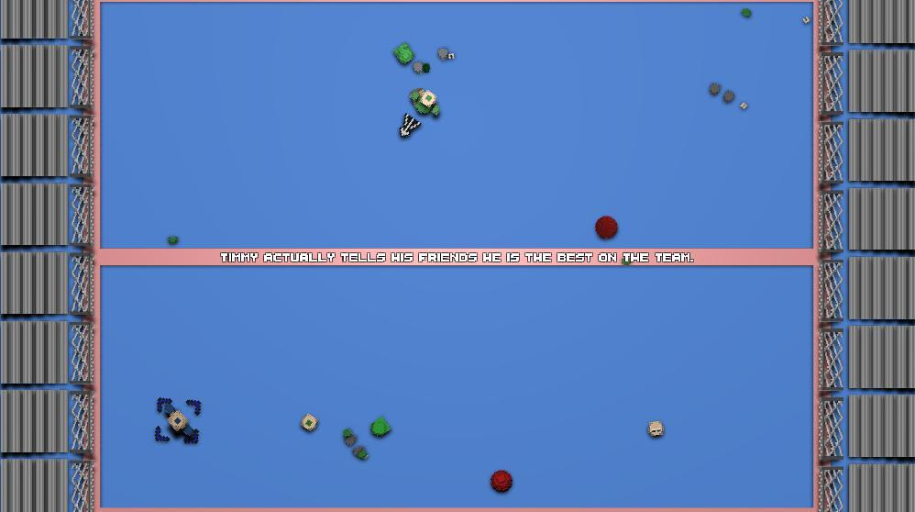Click the Timmy commentary text banner
The image size is (915, 512).
457,257
